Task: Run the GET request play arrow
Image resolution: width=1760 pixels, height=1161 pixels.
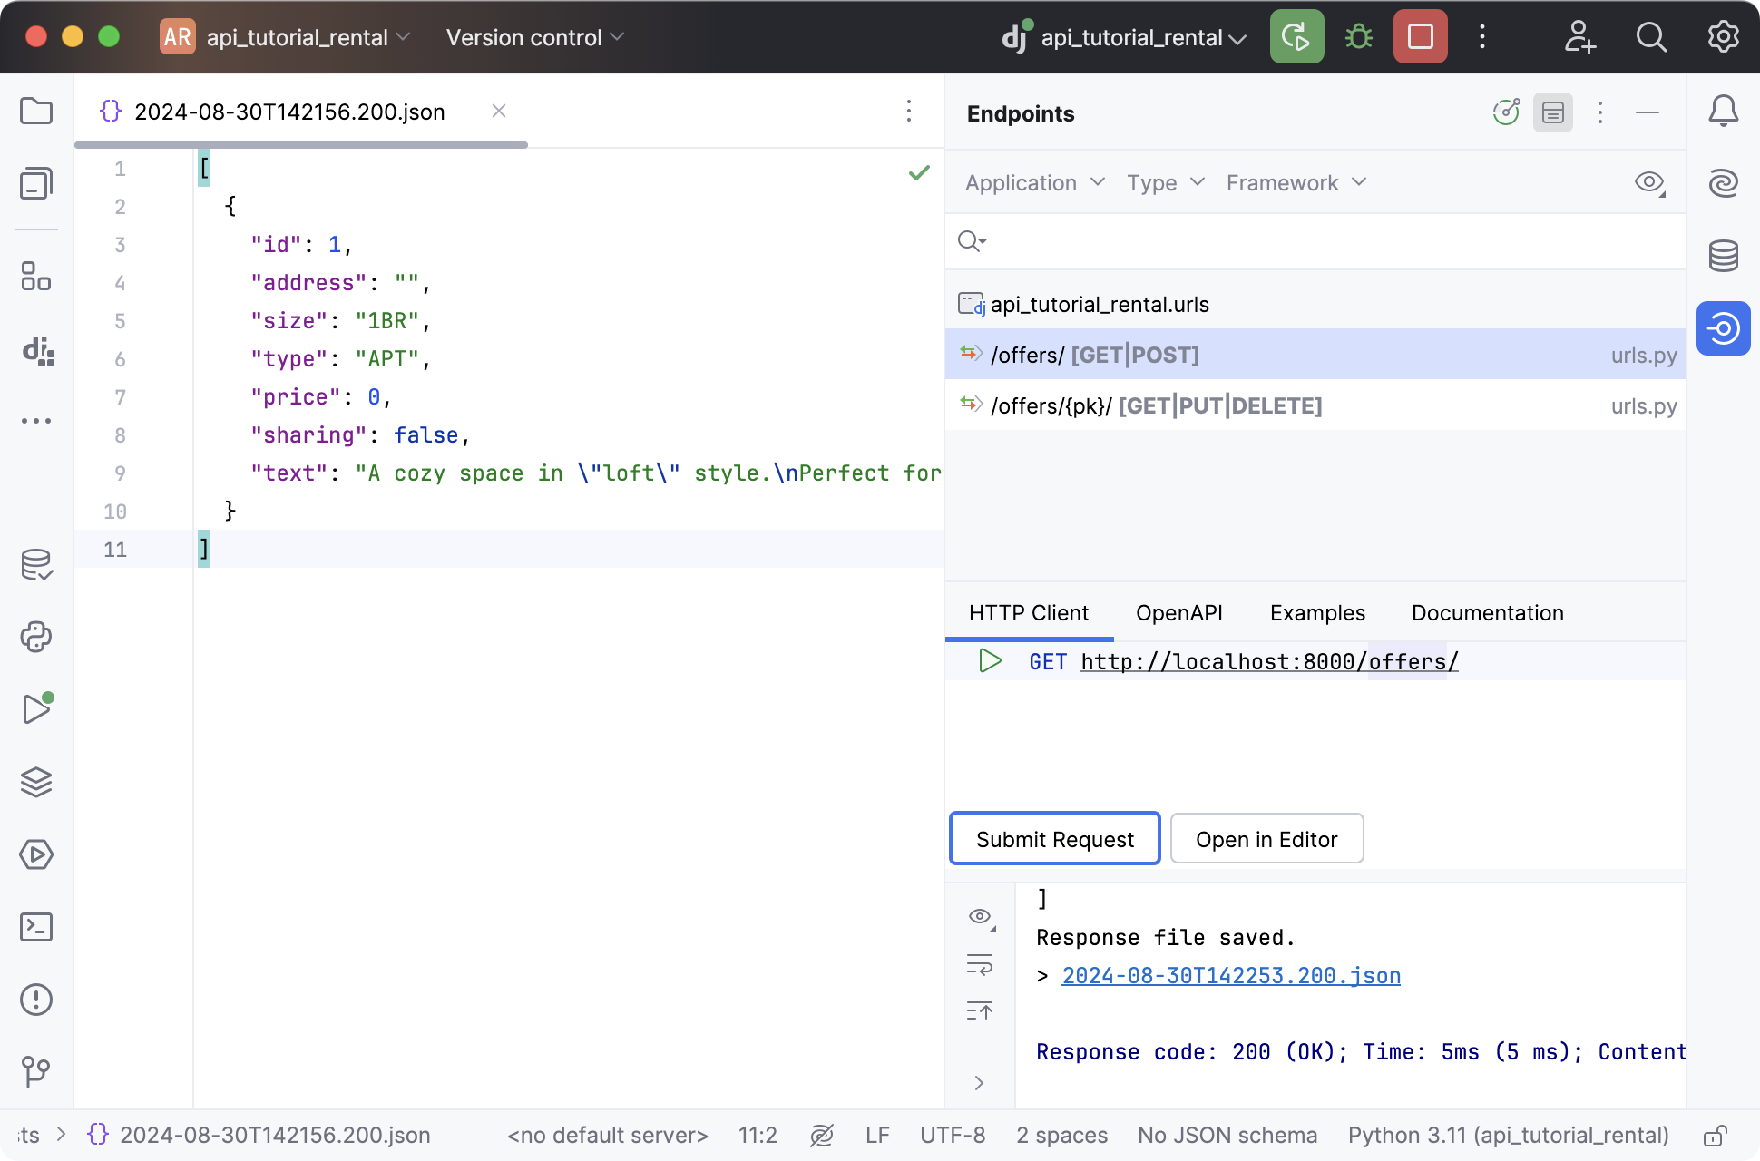Action: point(991,661)
